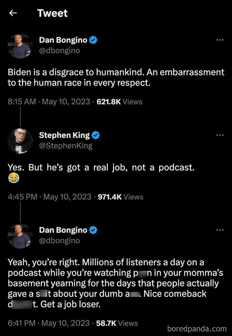Click Stephen King's verified checkmark

pos(96,135)
